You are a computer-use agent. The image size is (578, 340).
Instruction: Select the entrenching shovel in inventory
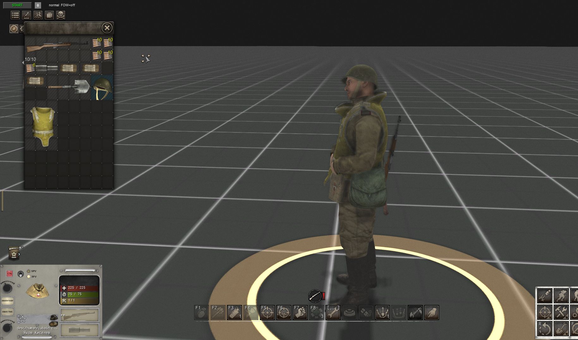pos(69,87)
